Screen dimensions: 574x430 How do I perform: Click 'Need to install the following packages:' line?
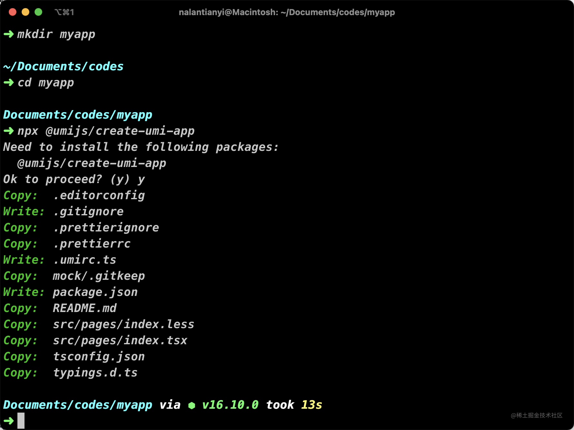(141, 147)
